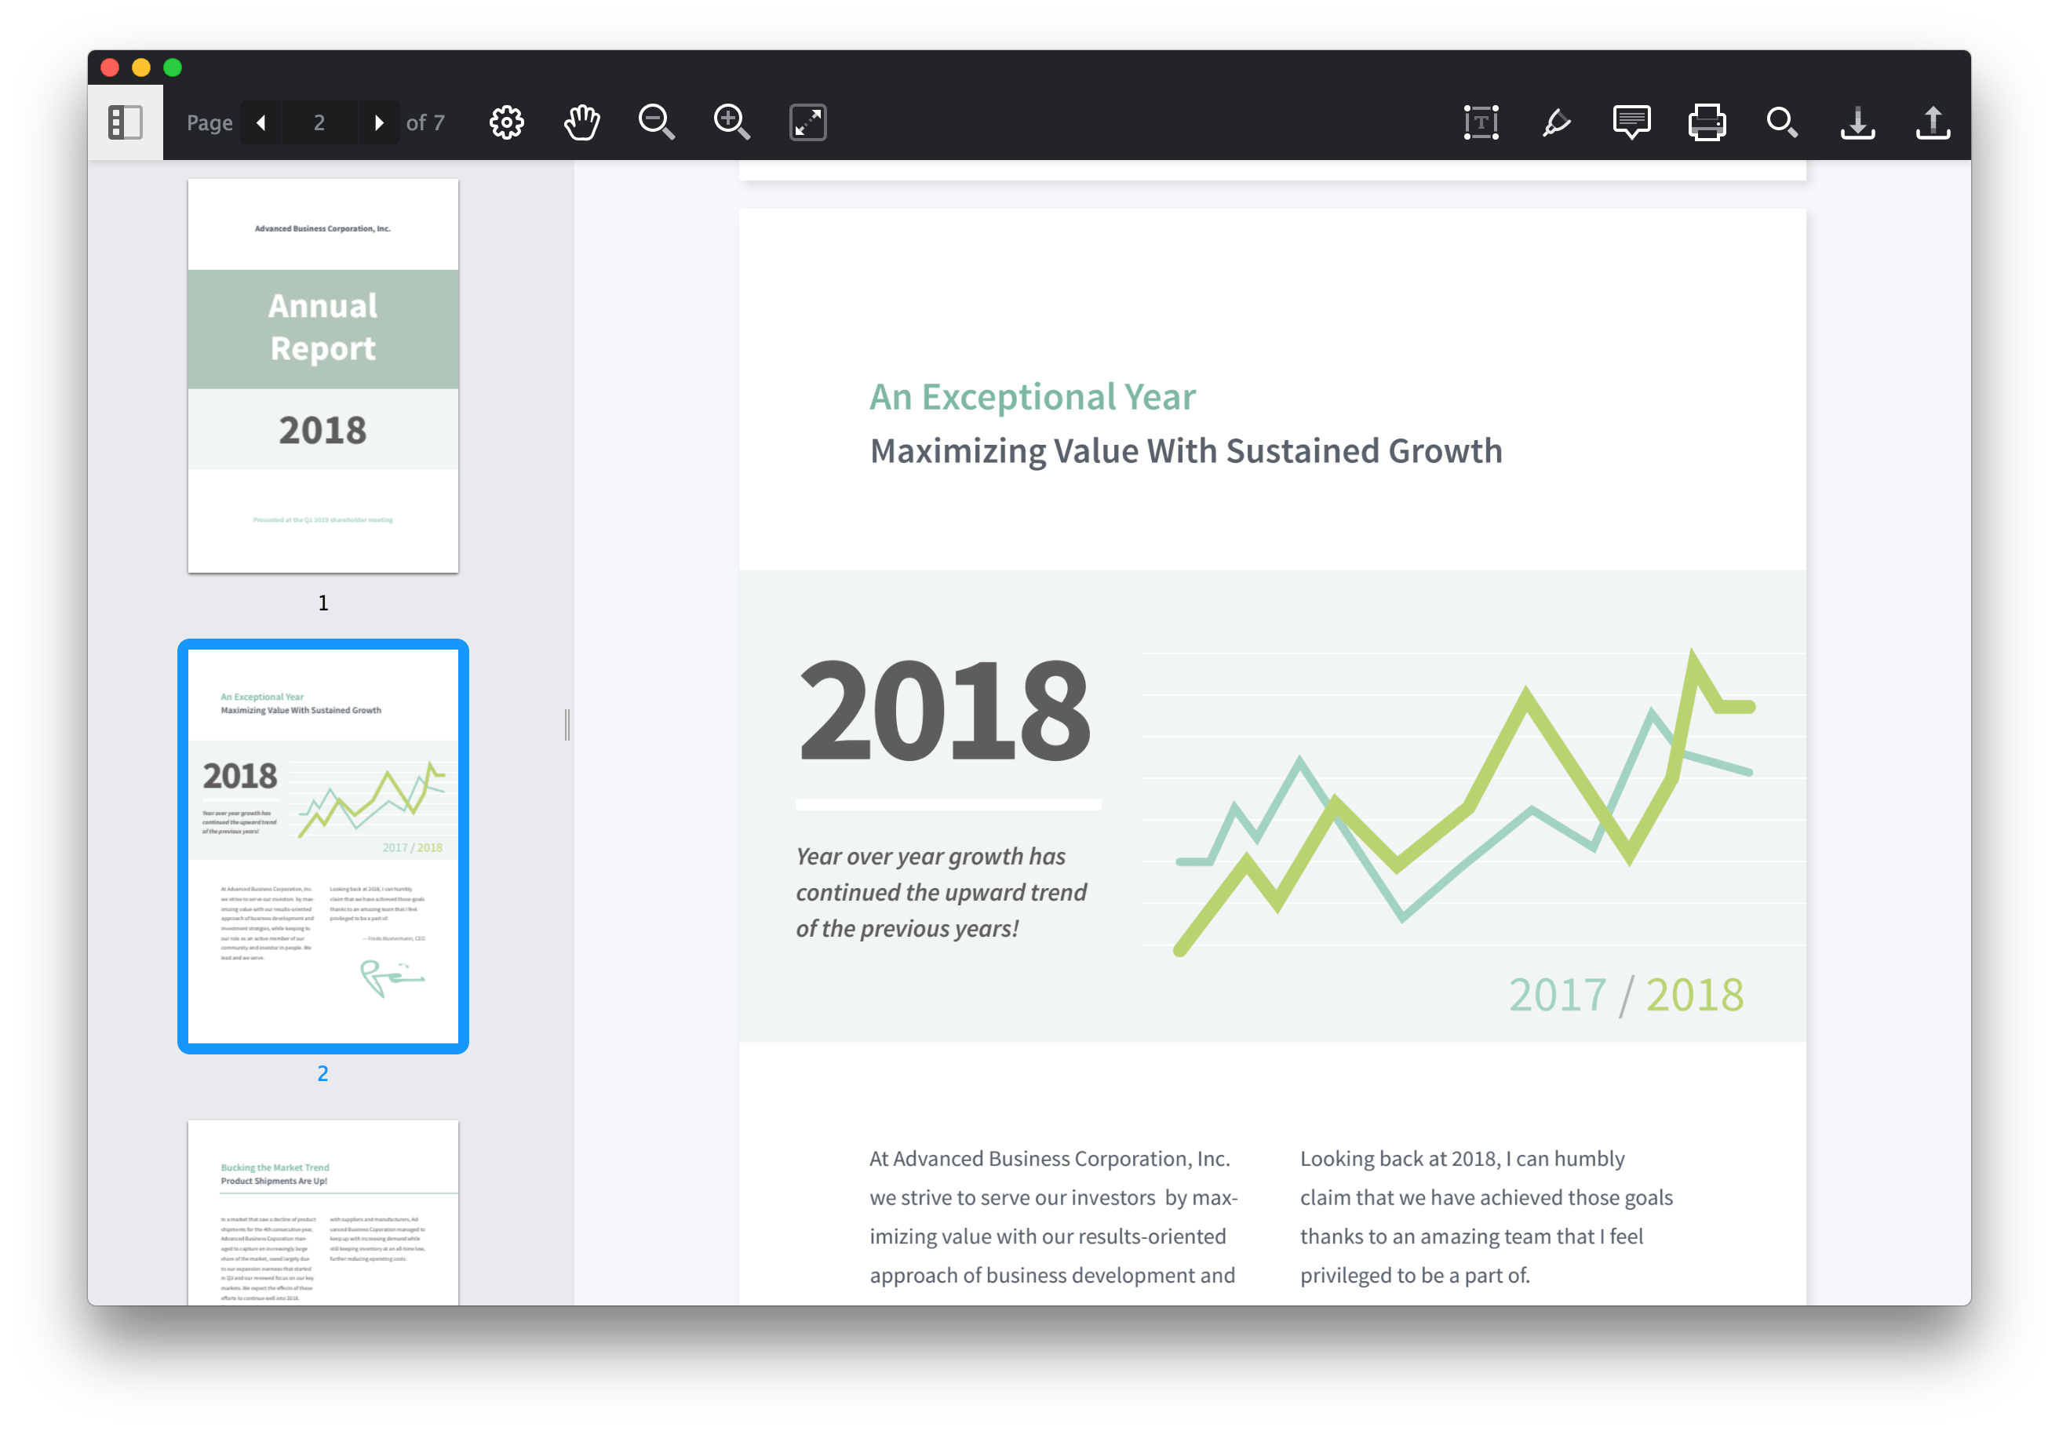The image size is (2059, 1431).
Task: Select the text selection tool
Action: 1481,123
